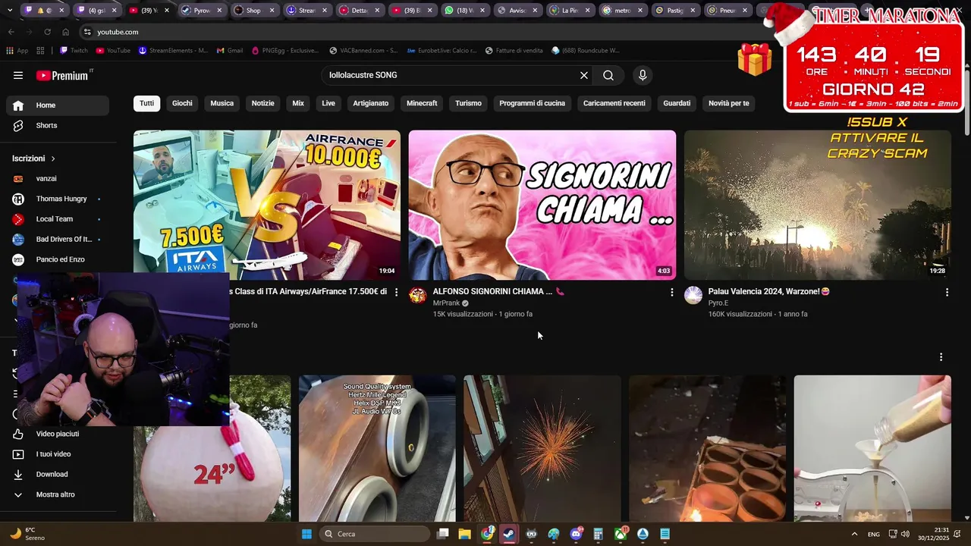Viewport: 971px width, 546px height.
Task: Switch to the La Pin browser tab
Action: point(570,11)
